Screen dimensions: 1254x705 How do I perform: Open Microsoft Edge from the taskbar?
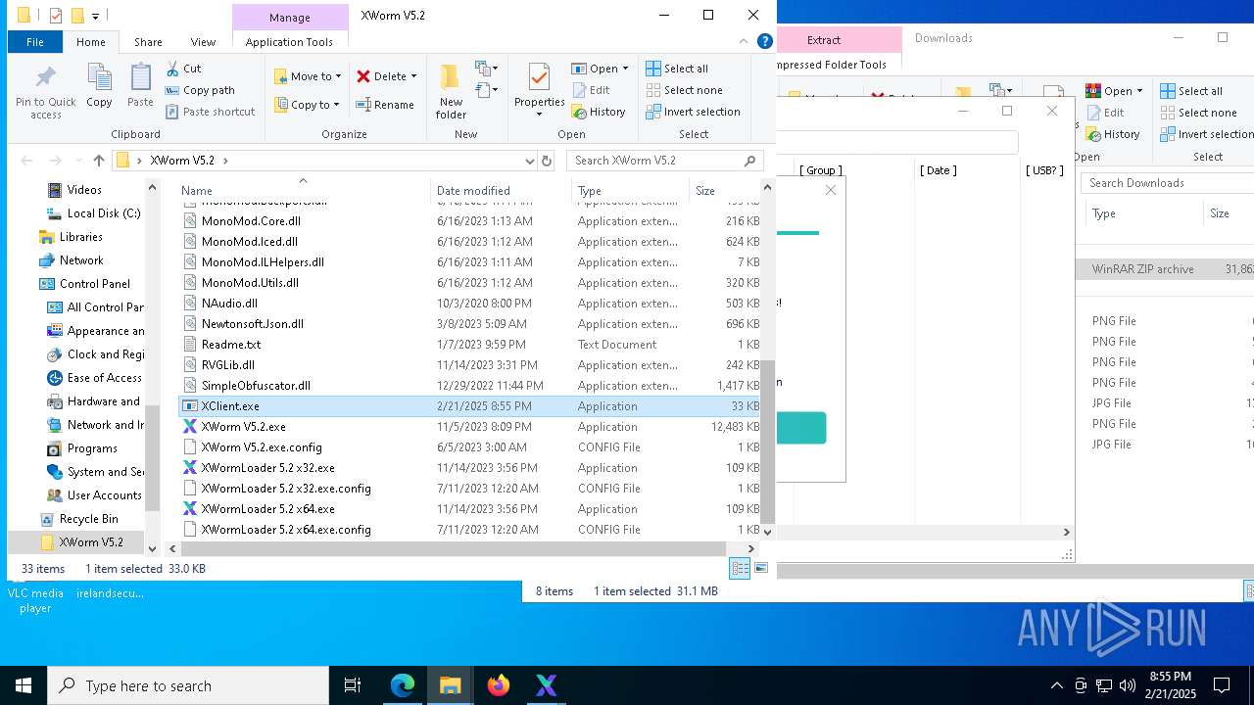point(403,685)
